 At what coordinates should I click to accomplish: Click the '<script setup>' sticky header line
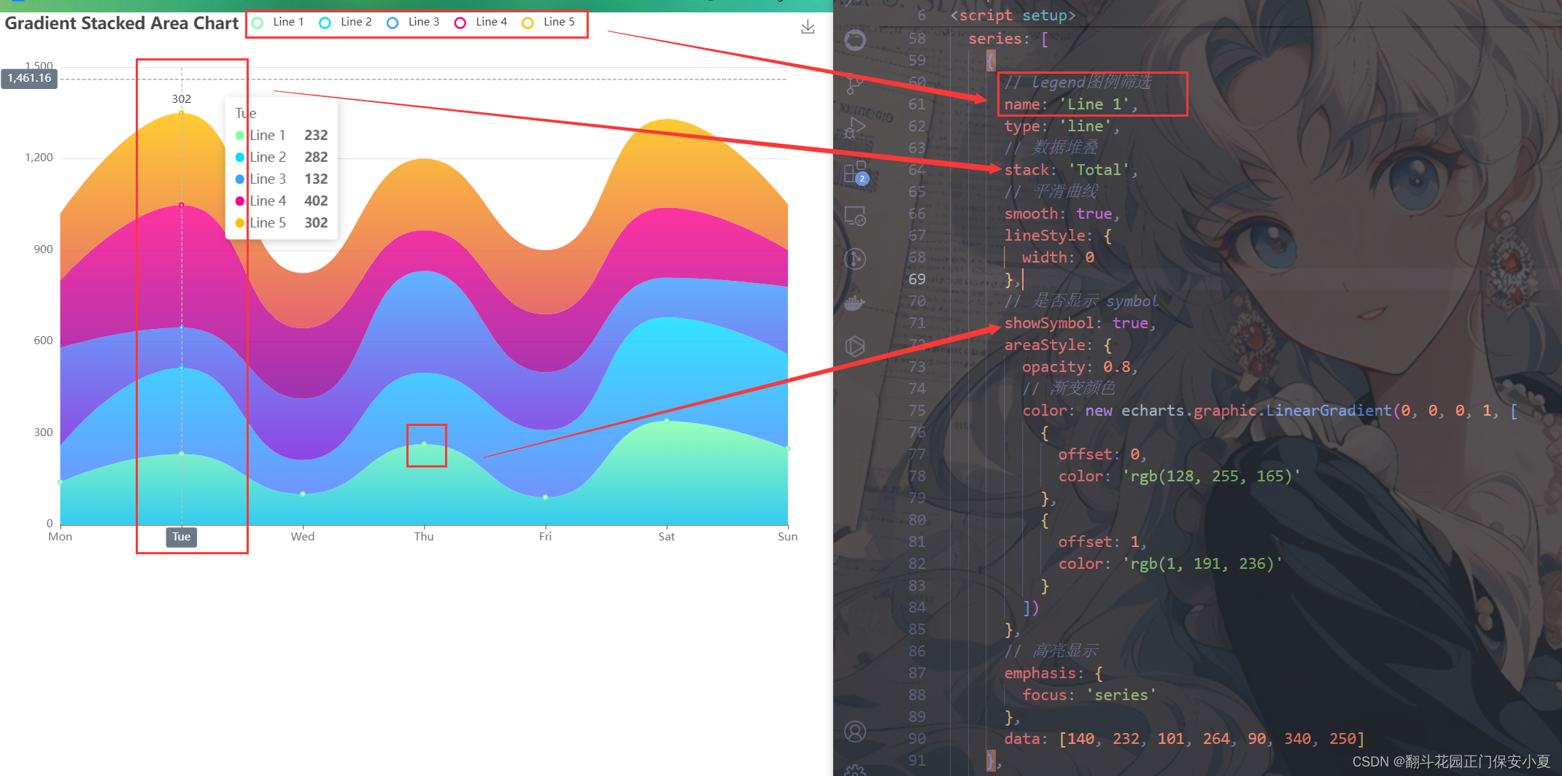(x=1013, y=15)
